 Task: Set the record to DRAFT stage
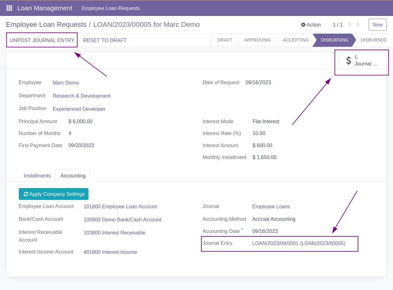pos(225,40)
